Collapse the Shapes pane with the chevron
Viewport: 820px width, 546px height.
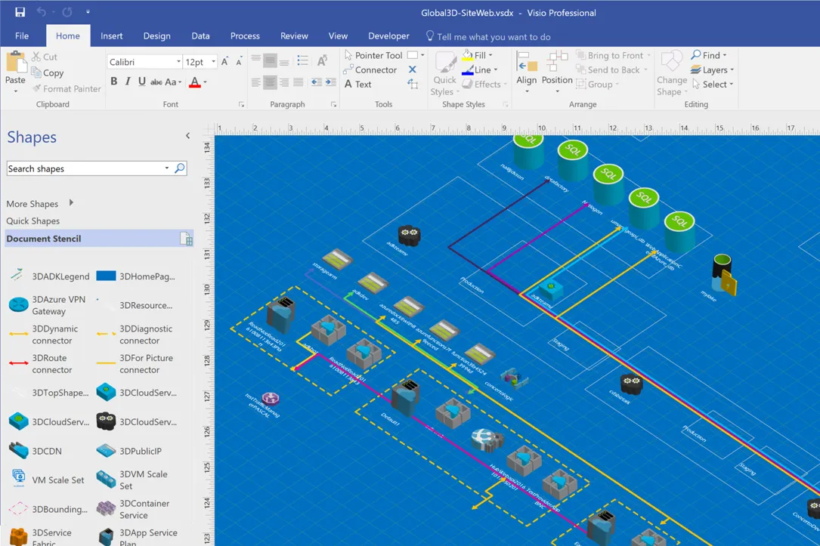point(187,136)
